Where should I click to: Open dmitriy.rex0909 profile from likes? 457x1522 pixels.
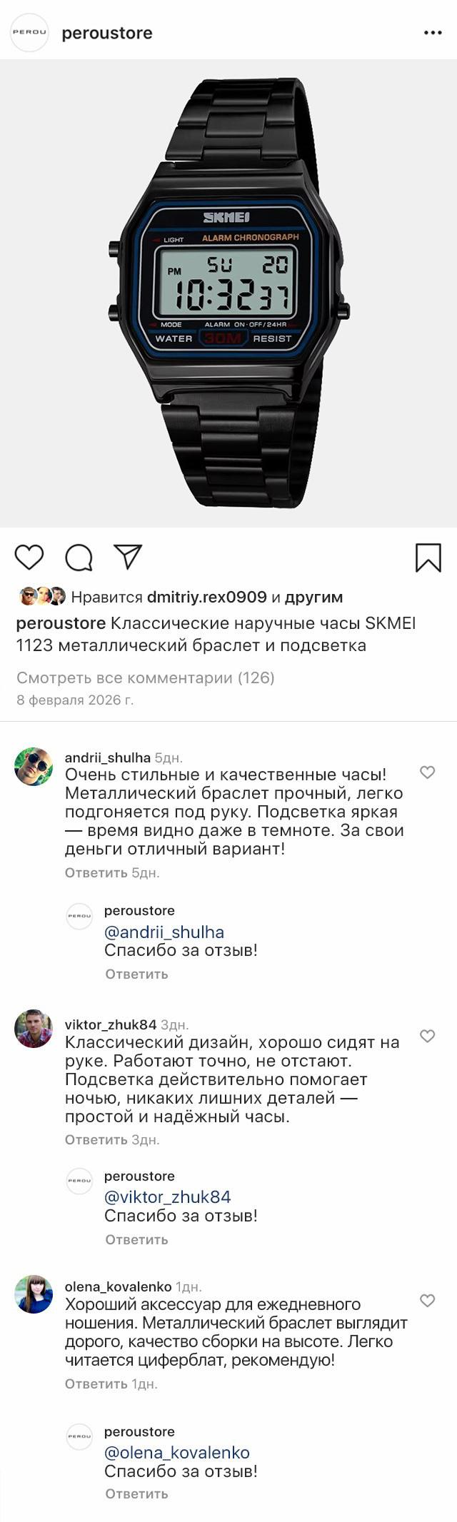tap(206, 597)
